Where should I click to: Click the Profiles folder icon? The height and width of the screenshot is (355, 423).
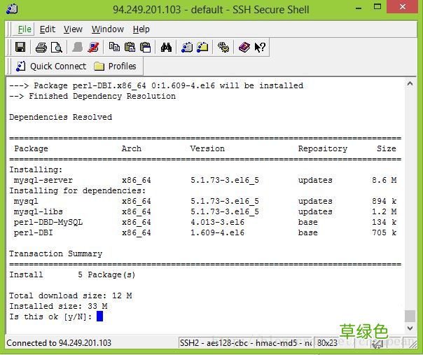coord(99,67)
